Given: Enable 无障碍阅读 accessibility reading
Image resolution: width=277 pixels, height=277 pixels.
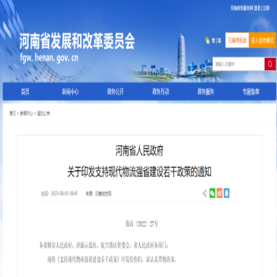Looking at the screenshot, I should tap(237, 40).
